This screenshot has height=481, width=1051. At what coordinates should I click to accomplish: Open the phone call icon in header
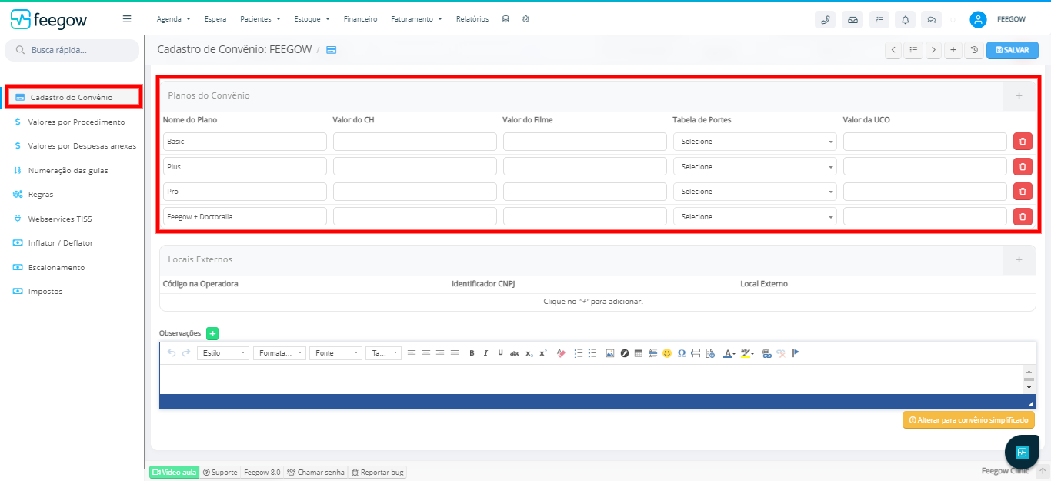(825, 19)
